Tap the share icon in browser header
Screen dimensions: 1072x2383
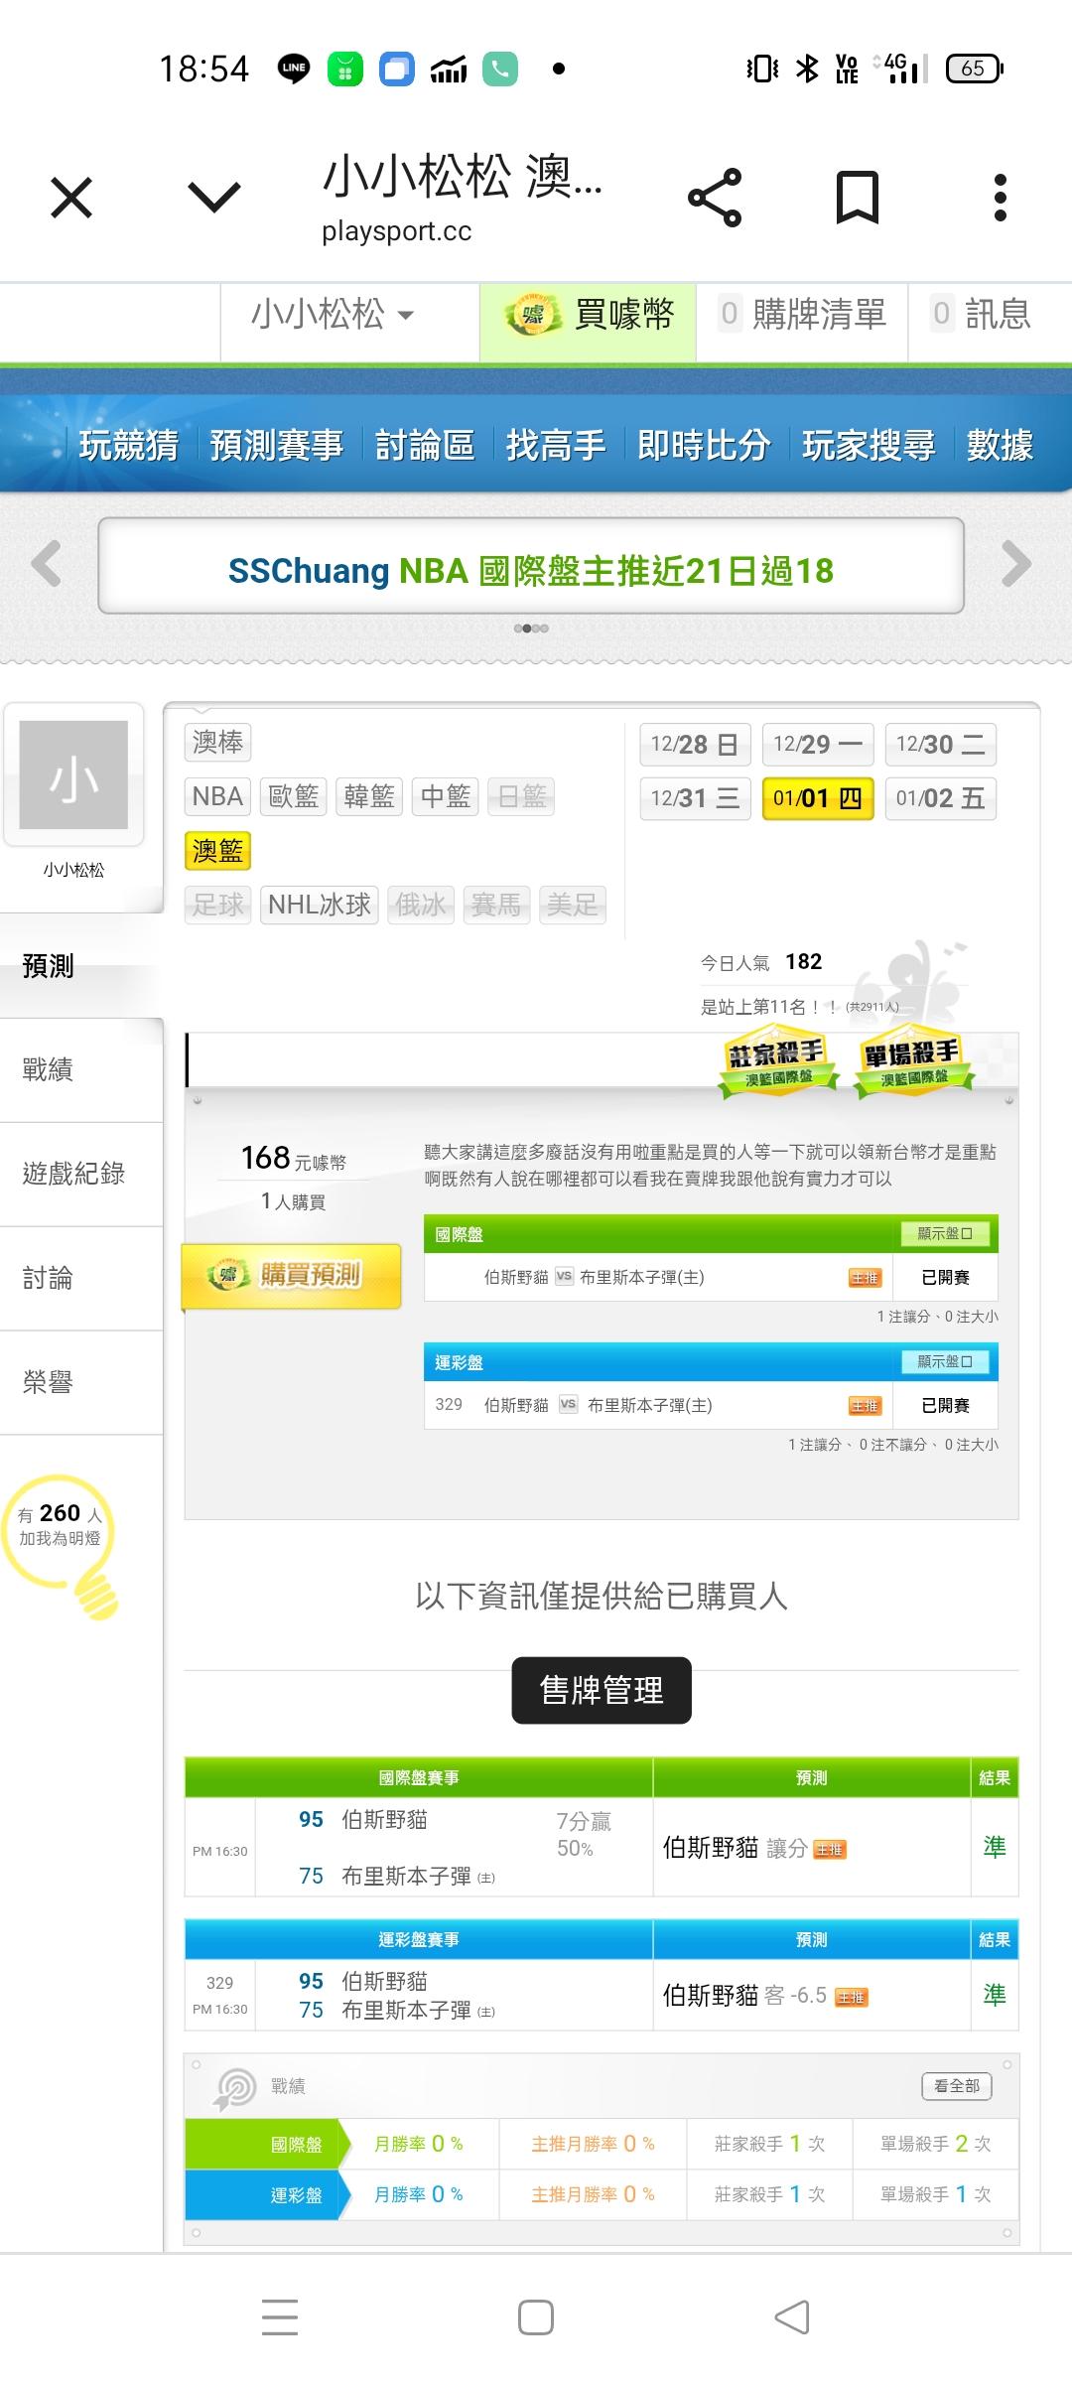tap(715, 198)
